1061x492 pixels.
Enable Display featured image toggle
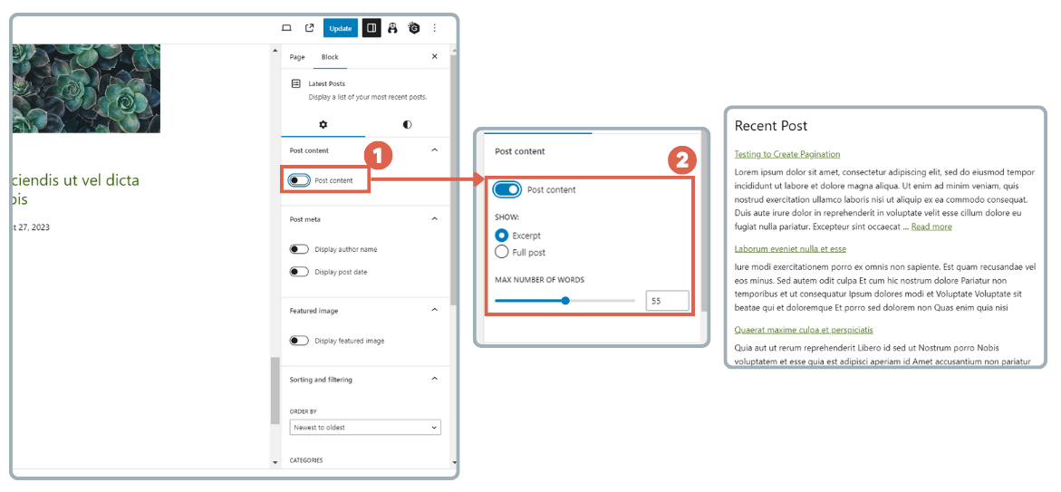tap(299, 341)
